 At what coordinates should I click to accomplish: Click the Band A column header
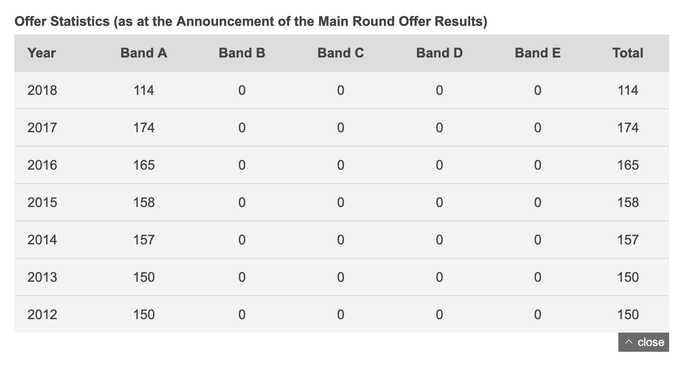tap(144, 53)
